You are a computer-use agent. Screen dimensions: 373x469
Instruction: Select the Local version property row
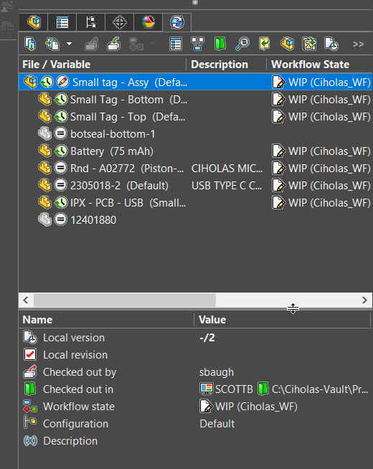point(195,338)
